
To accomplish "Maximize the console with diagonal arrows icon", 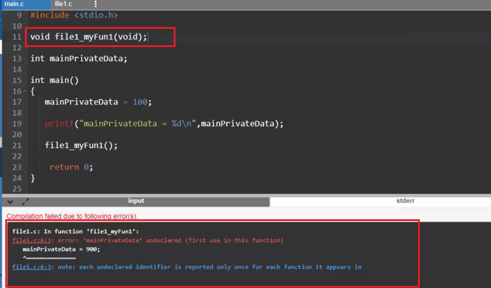I will tap(25, 202).
